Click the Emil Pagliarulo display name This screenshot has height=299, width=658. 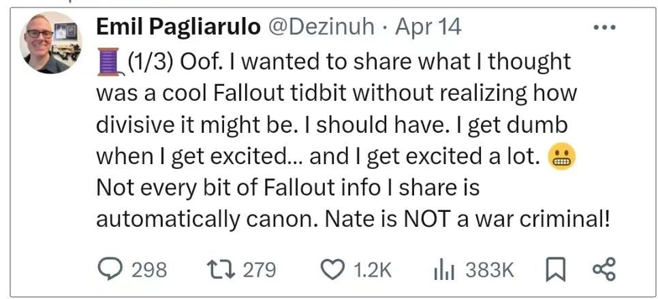(178, 28)
